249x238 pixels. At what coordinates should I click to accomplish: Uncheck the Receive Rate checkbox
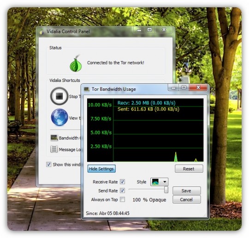122,181
